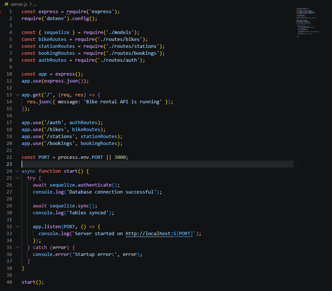Collapse the app.get route handler fold arrow
332x291 pixels.
(17, 95)
